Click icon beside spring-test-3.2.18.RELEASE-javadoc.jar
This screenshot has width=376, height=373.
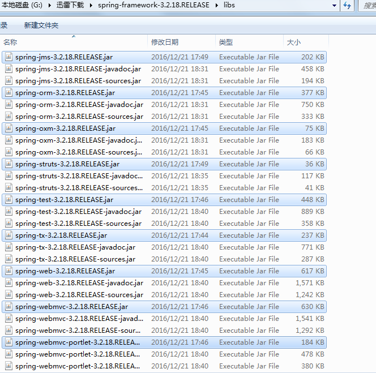pyautogui.click(x=9, y=212)
